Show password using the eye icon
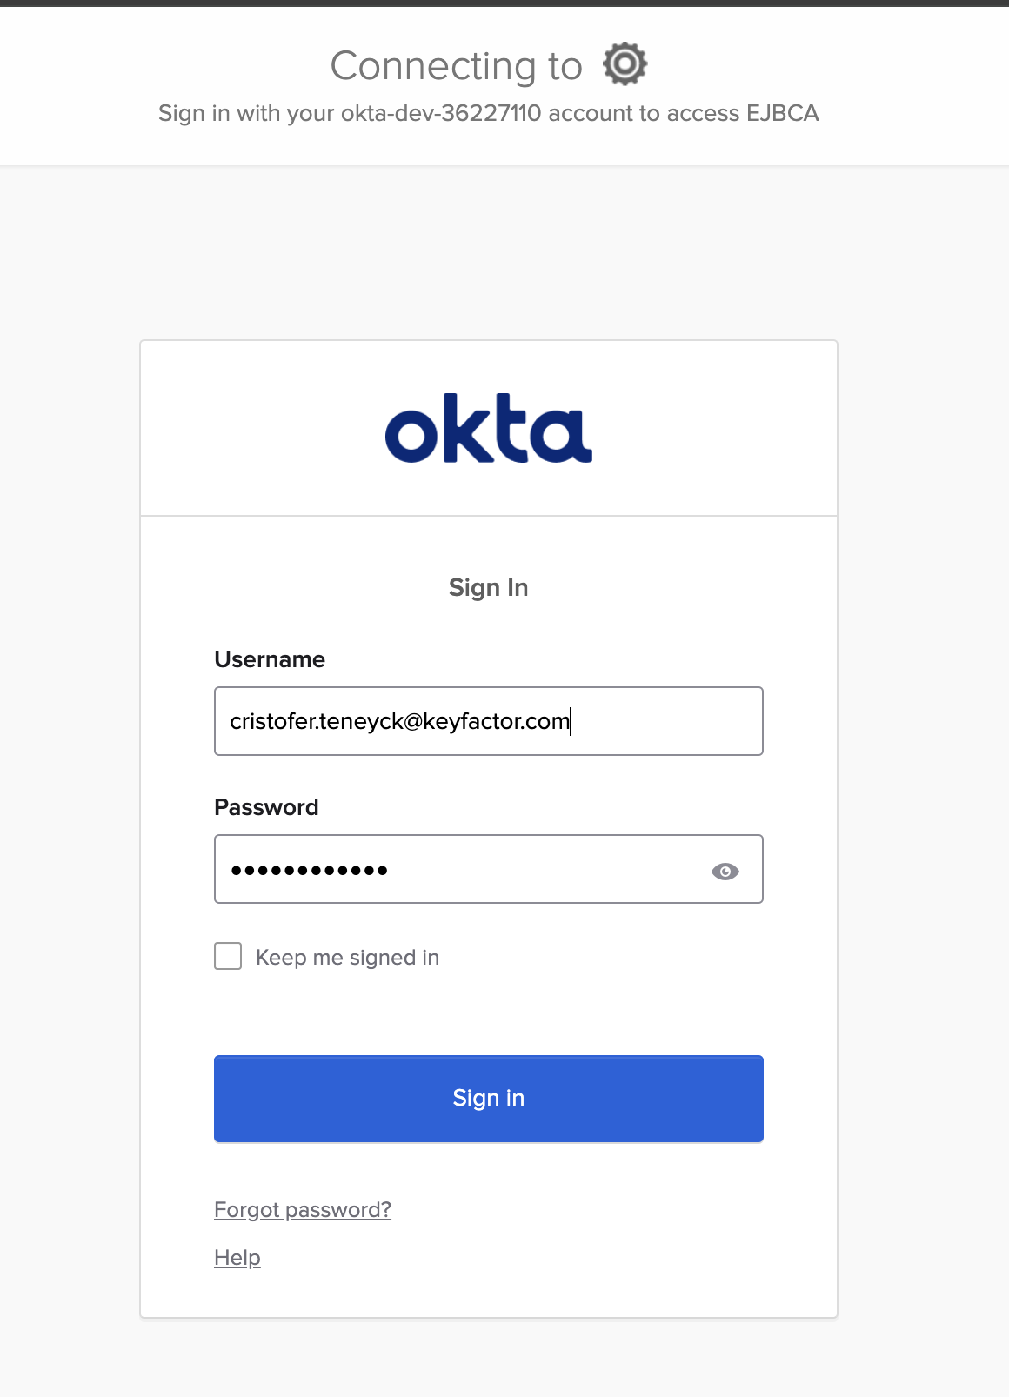 (x=725, y=871)
